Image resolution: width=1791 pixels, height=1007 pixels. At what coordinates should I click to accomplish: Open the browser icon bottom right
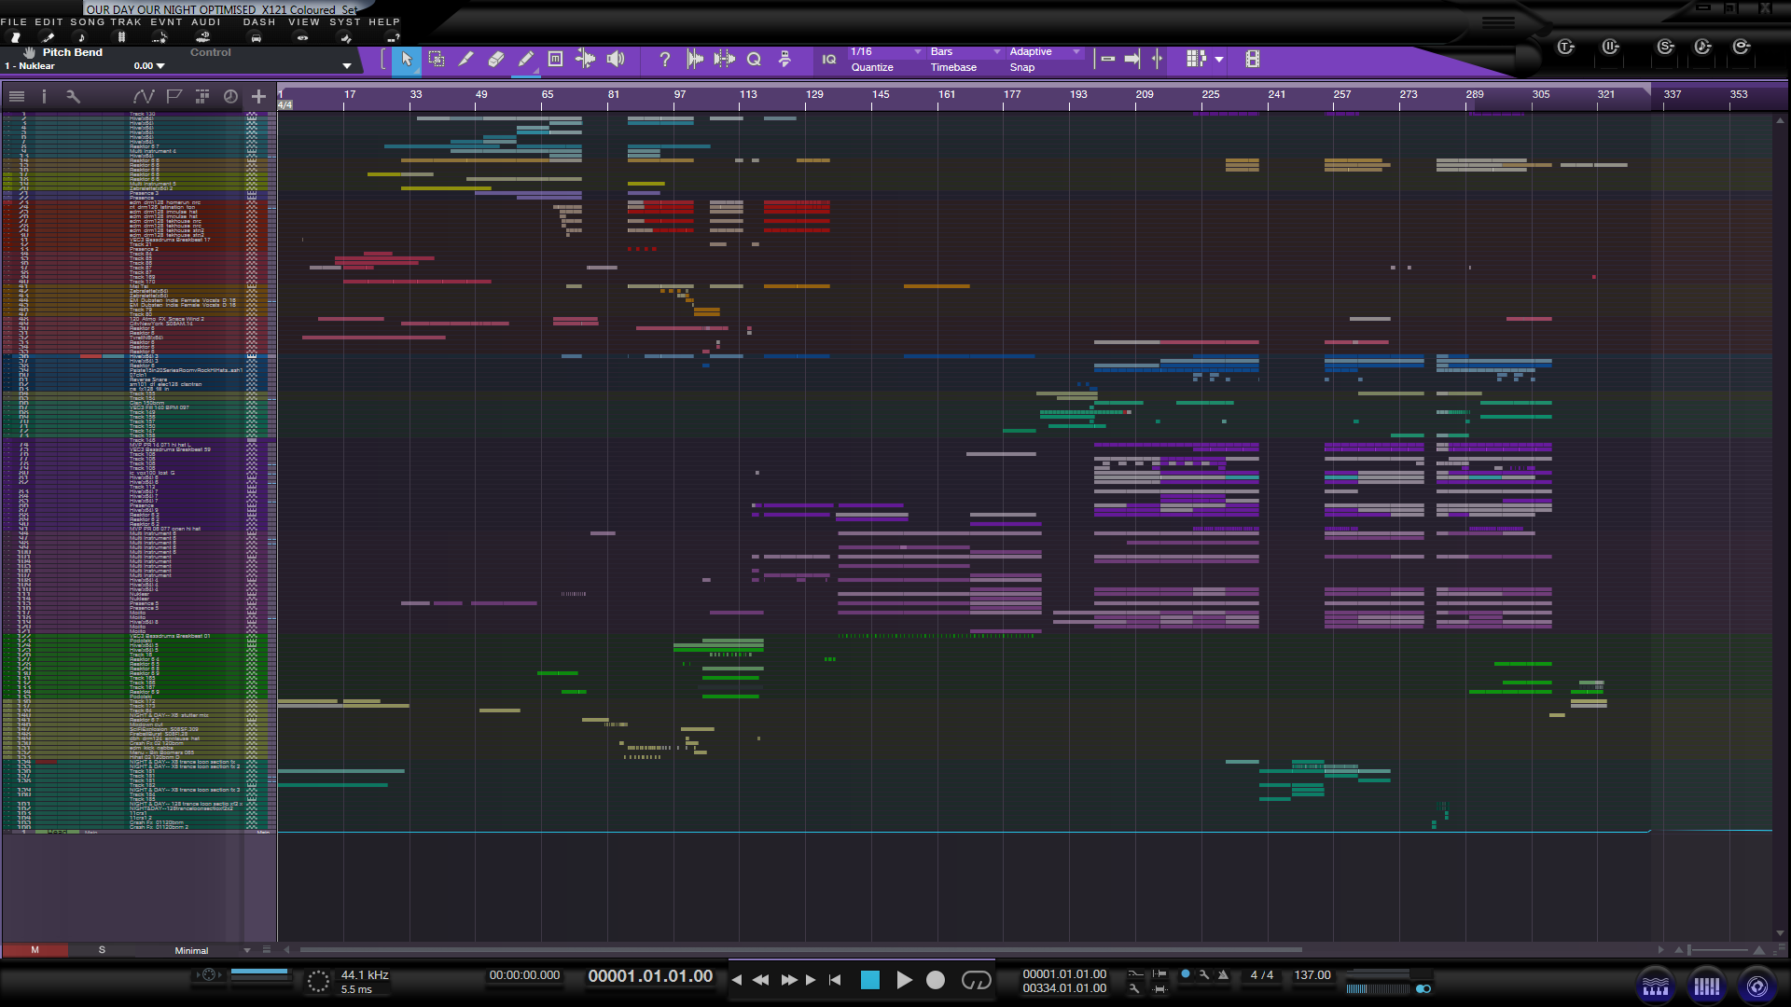1757,986
